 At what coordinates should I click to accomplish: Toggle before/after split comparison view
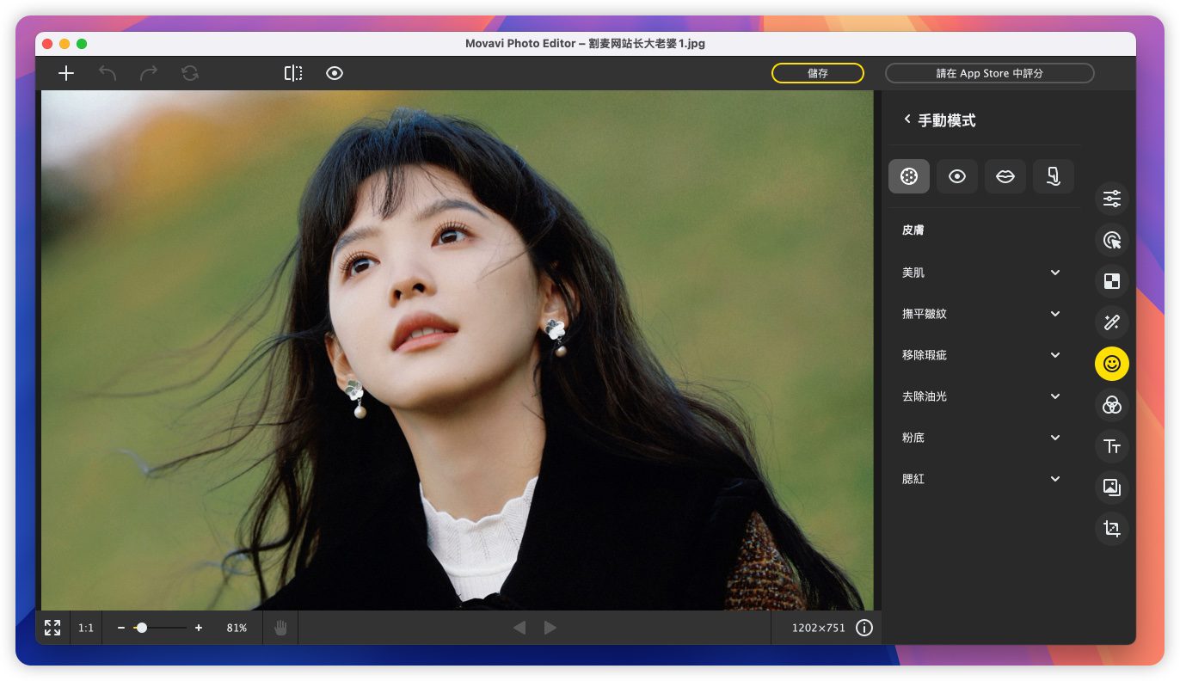click(293, 73)
